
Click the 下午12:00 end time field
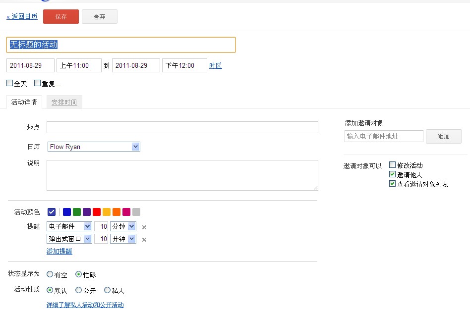(x=184, y=65)
